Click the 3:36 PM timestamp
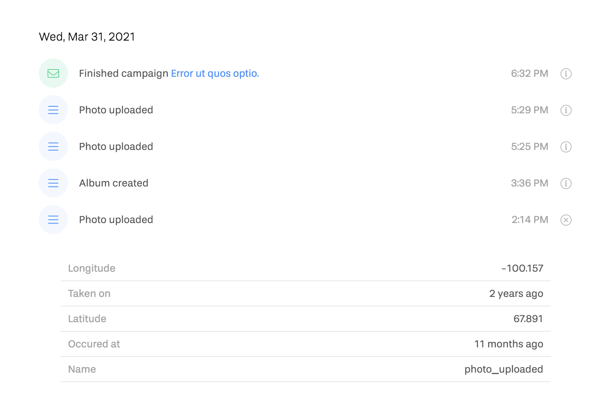 point(529,183)
